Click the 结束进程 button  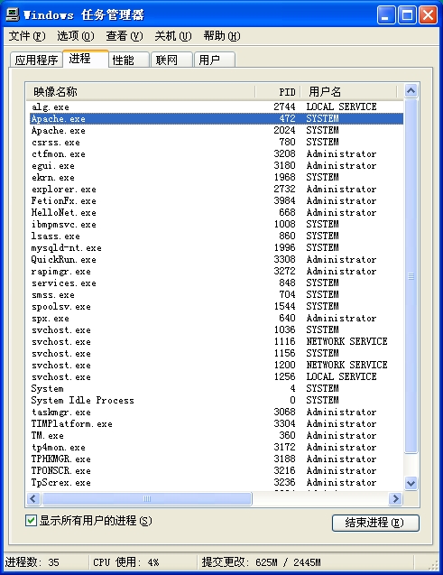pyautogui.click(x=375, y=523)
